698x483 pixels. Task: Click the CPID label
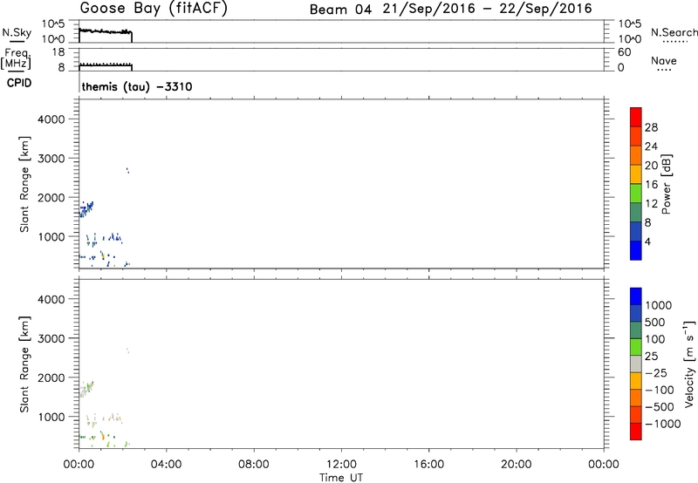tap(19, 83)
